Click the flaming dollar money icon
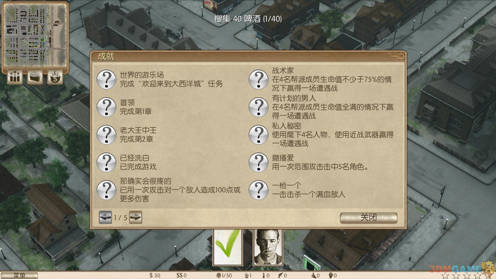Screen dimensions: 496x279 pyautogui.click(x=55, y=76)
